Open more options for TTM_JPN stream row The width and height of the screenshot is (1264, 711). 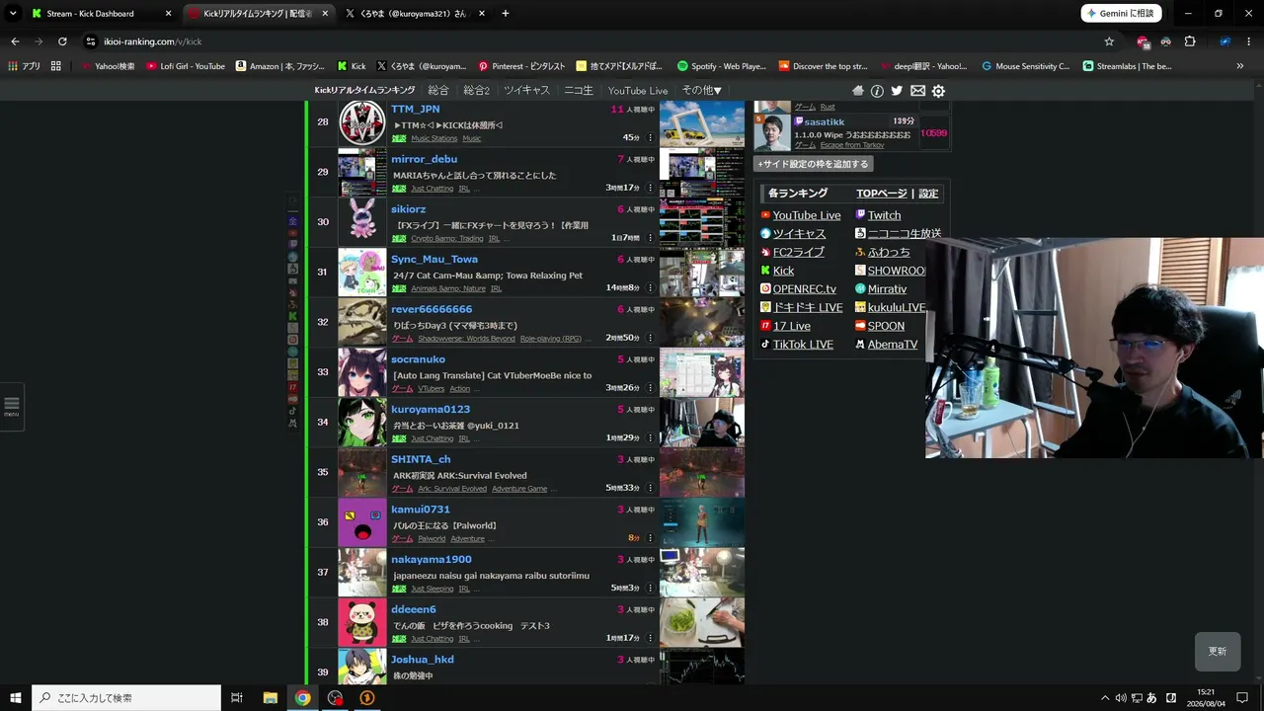click(x=650, y=138)
